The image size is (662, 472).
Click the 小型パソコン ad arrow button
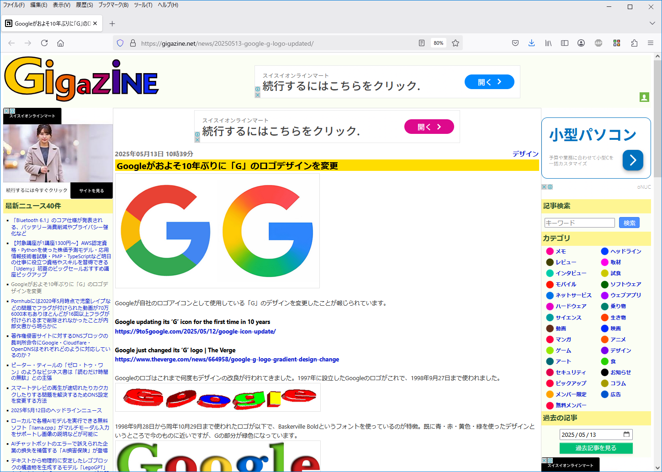(x=633, y=160)
